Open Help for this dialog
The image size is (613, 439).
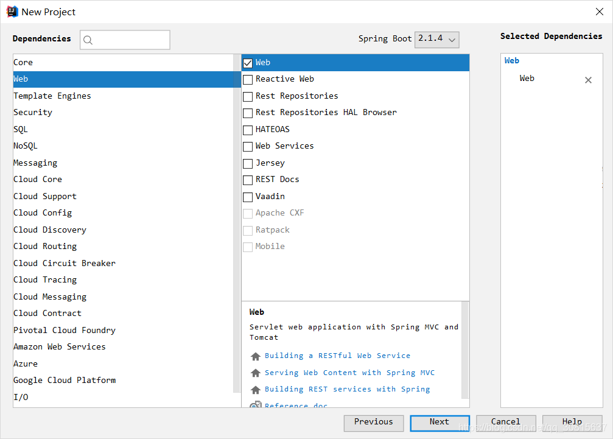coord(572,423)
